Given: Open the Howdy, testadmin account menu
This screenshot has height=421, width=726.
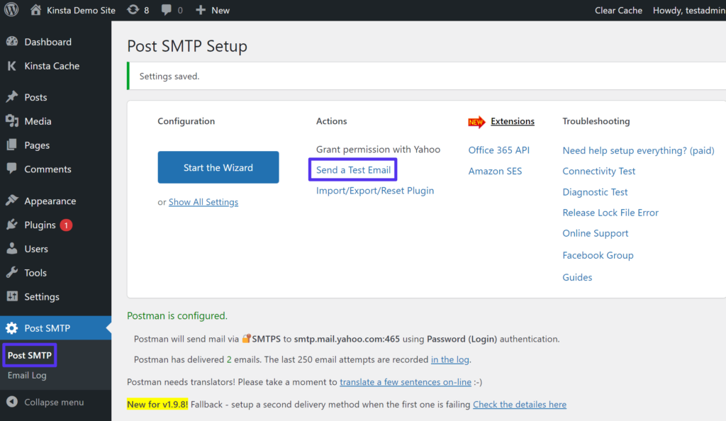Looking at the screenshot, I should point(688,10).
